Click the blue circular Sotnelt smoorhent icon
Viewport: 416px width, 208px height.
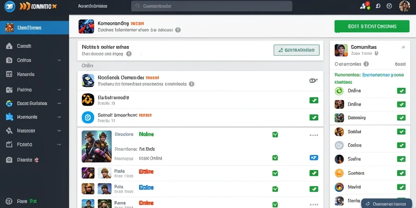click(x=88, y=117)
